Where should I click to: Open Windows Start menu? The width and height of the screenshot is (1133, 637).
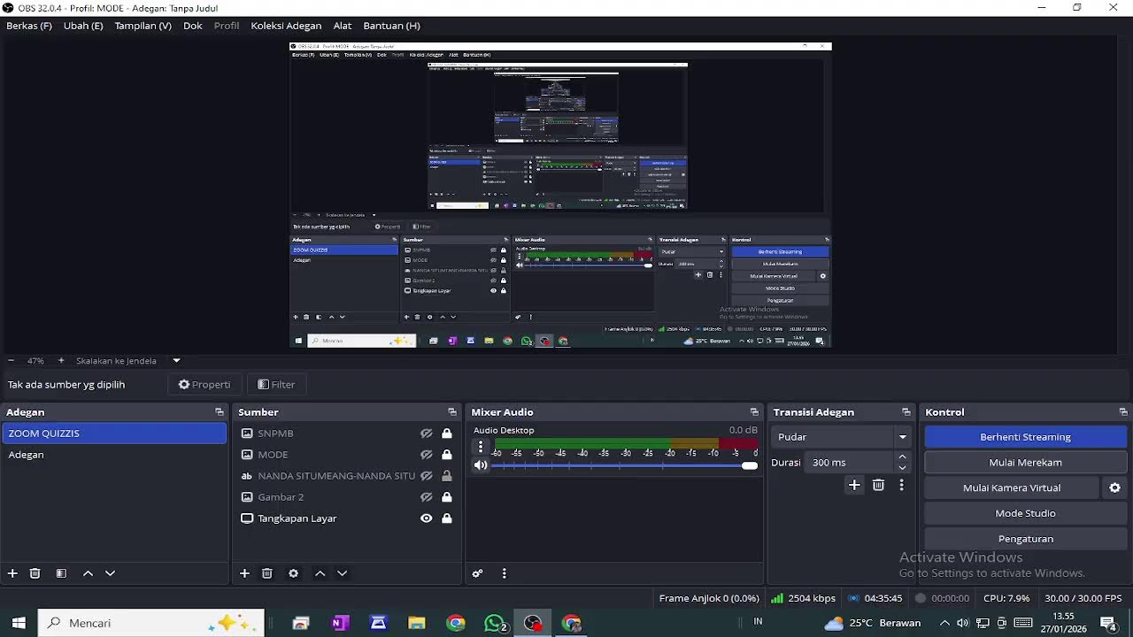pyautogui.click(x=19, y=623)
